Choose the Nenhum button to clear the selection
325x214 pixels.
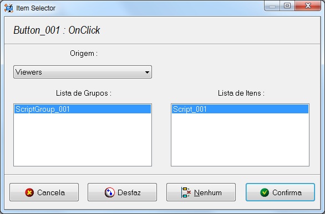(x=201, y=192)
